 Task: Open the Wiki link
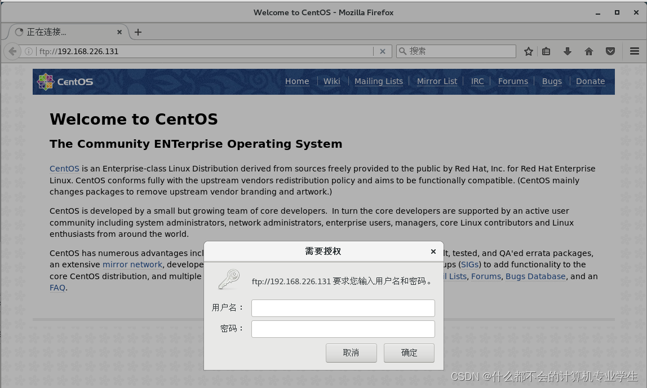[x=331, y=81]
